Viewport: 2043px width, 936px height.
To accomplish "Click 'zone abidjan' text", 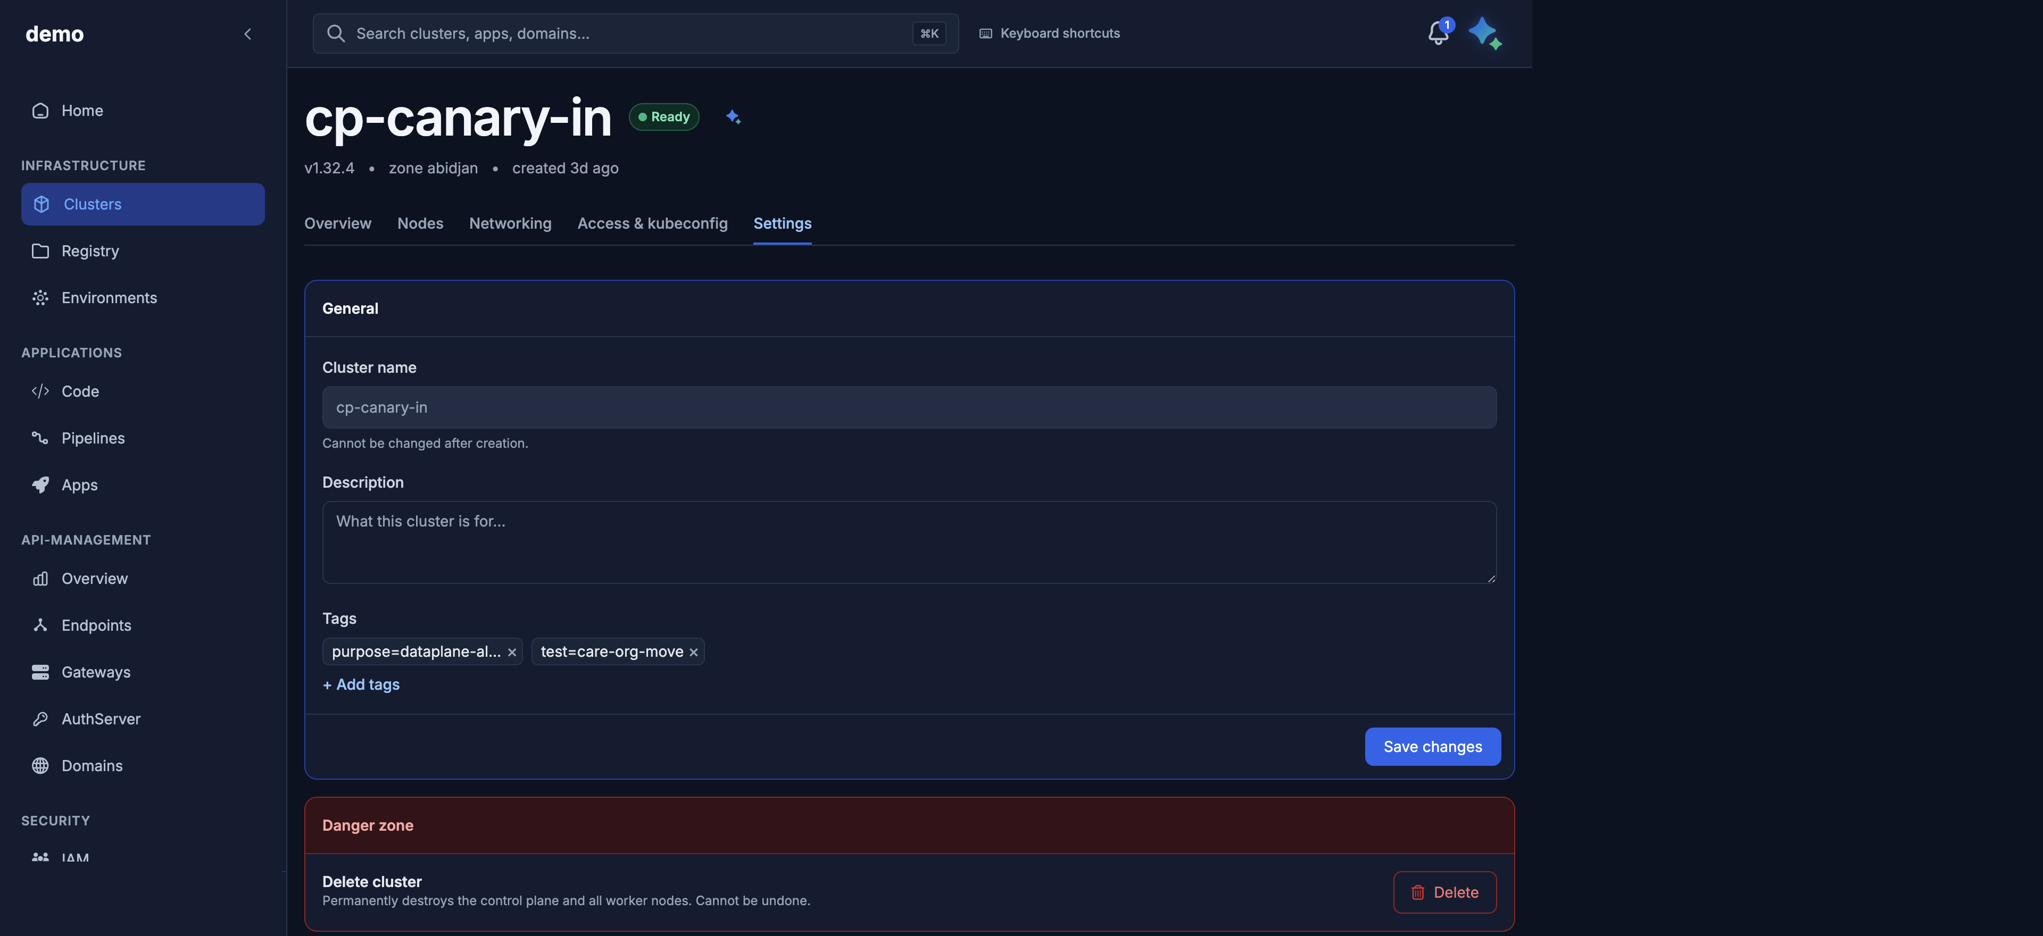I will [x=433, y=168].
